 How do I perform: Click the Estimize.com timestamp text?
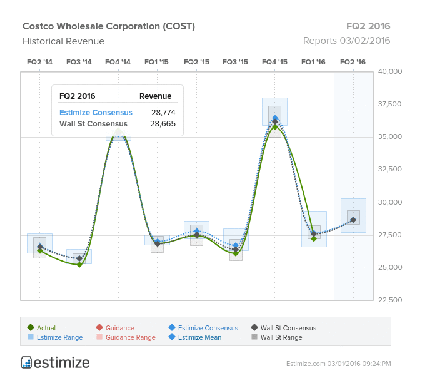coord(339,364)
